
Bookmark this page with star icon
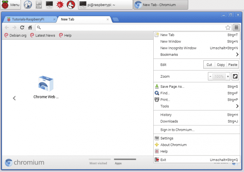click(228, 28)
